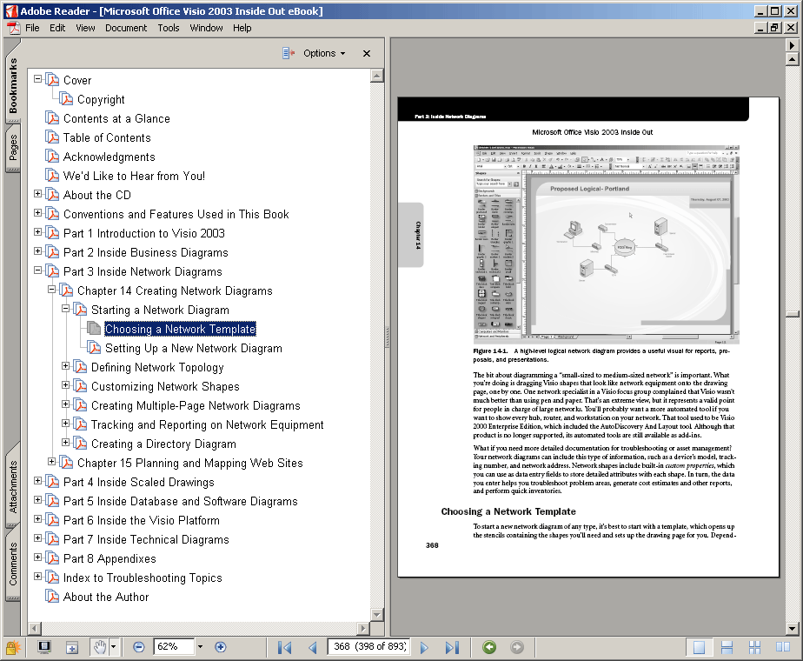
Task: Click the zoom in plus button
Action: [x=221, y=647]
